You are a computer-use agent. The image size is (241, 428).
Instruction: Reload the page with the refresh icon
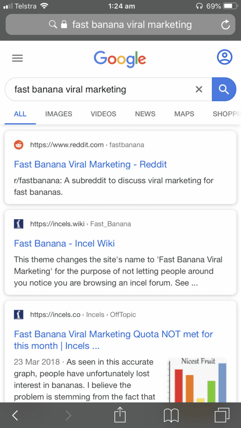[225, 25]
